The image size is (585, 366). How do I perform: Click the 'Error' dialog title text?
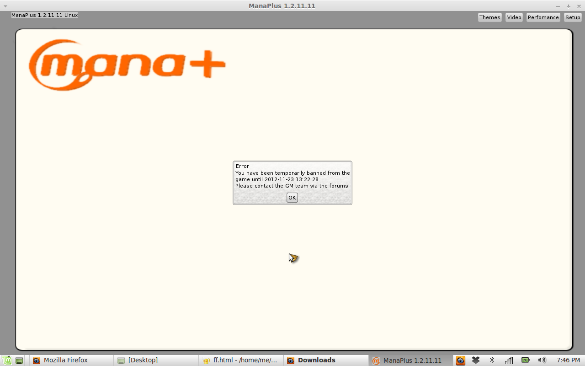(x=242, y=166)
